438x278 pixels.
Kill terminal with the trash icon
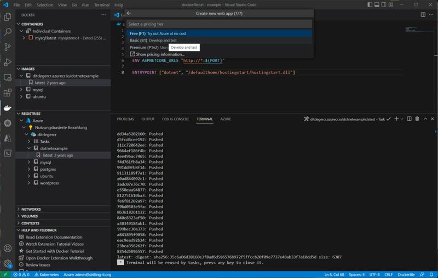point(417,119)
